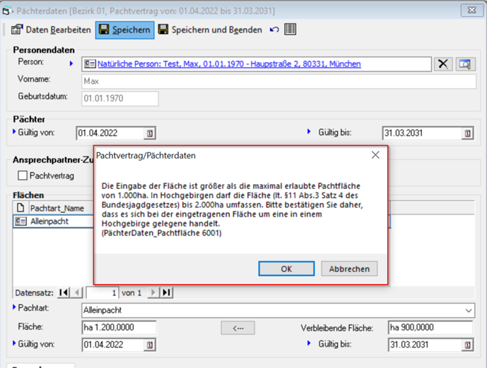Click Abbrechen in the dialog
Viewport: 487px width, 368px height.
pyautogui.click(x=349, y=269)
